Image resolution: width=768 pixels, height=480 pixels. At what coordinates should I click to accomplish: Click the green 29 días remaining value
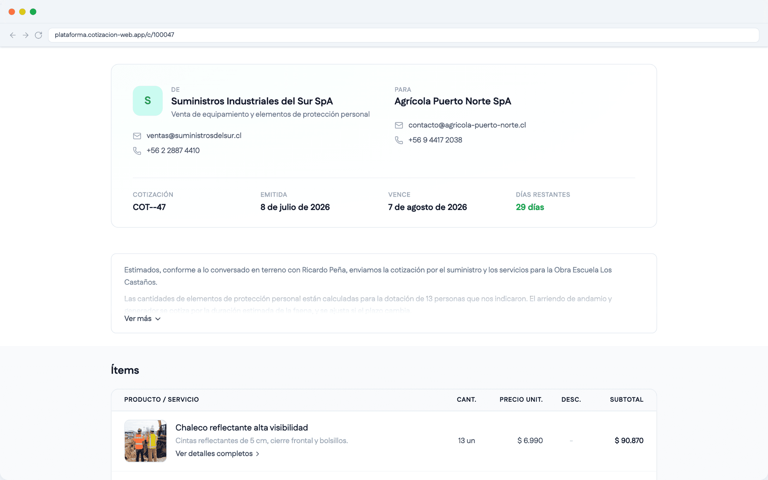(530, 207)
